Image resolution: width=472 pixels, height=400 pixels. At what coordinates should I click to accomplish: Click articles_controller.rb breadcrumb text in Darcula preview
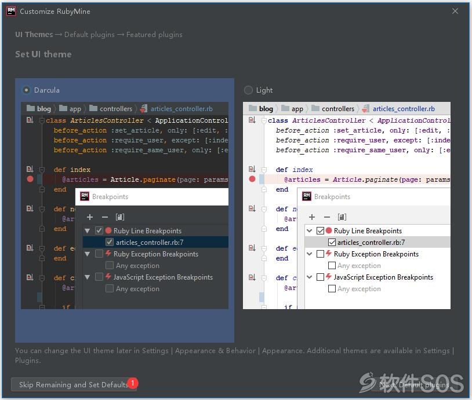[x=181, y=108]
